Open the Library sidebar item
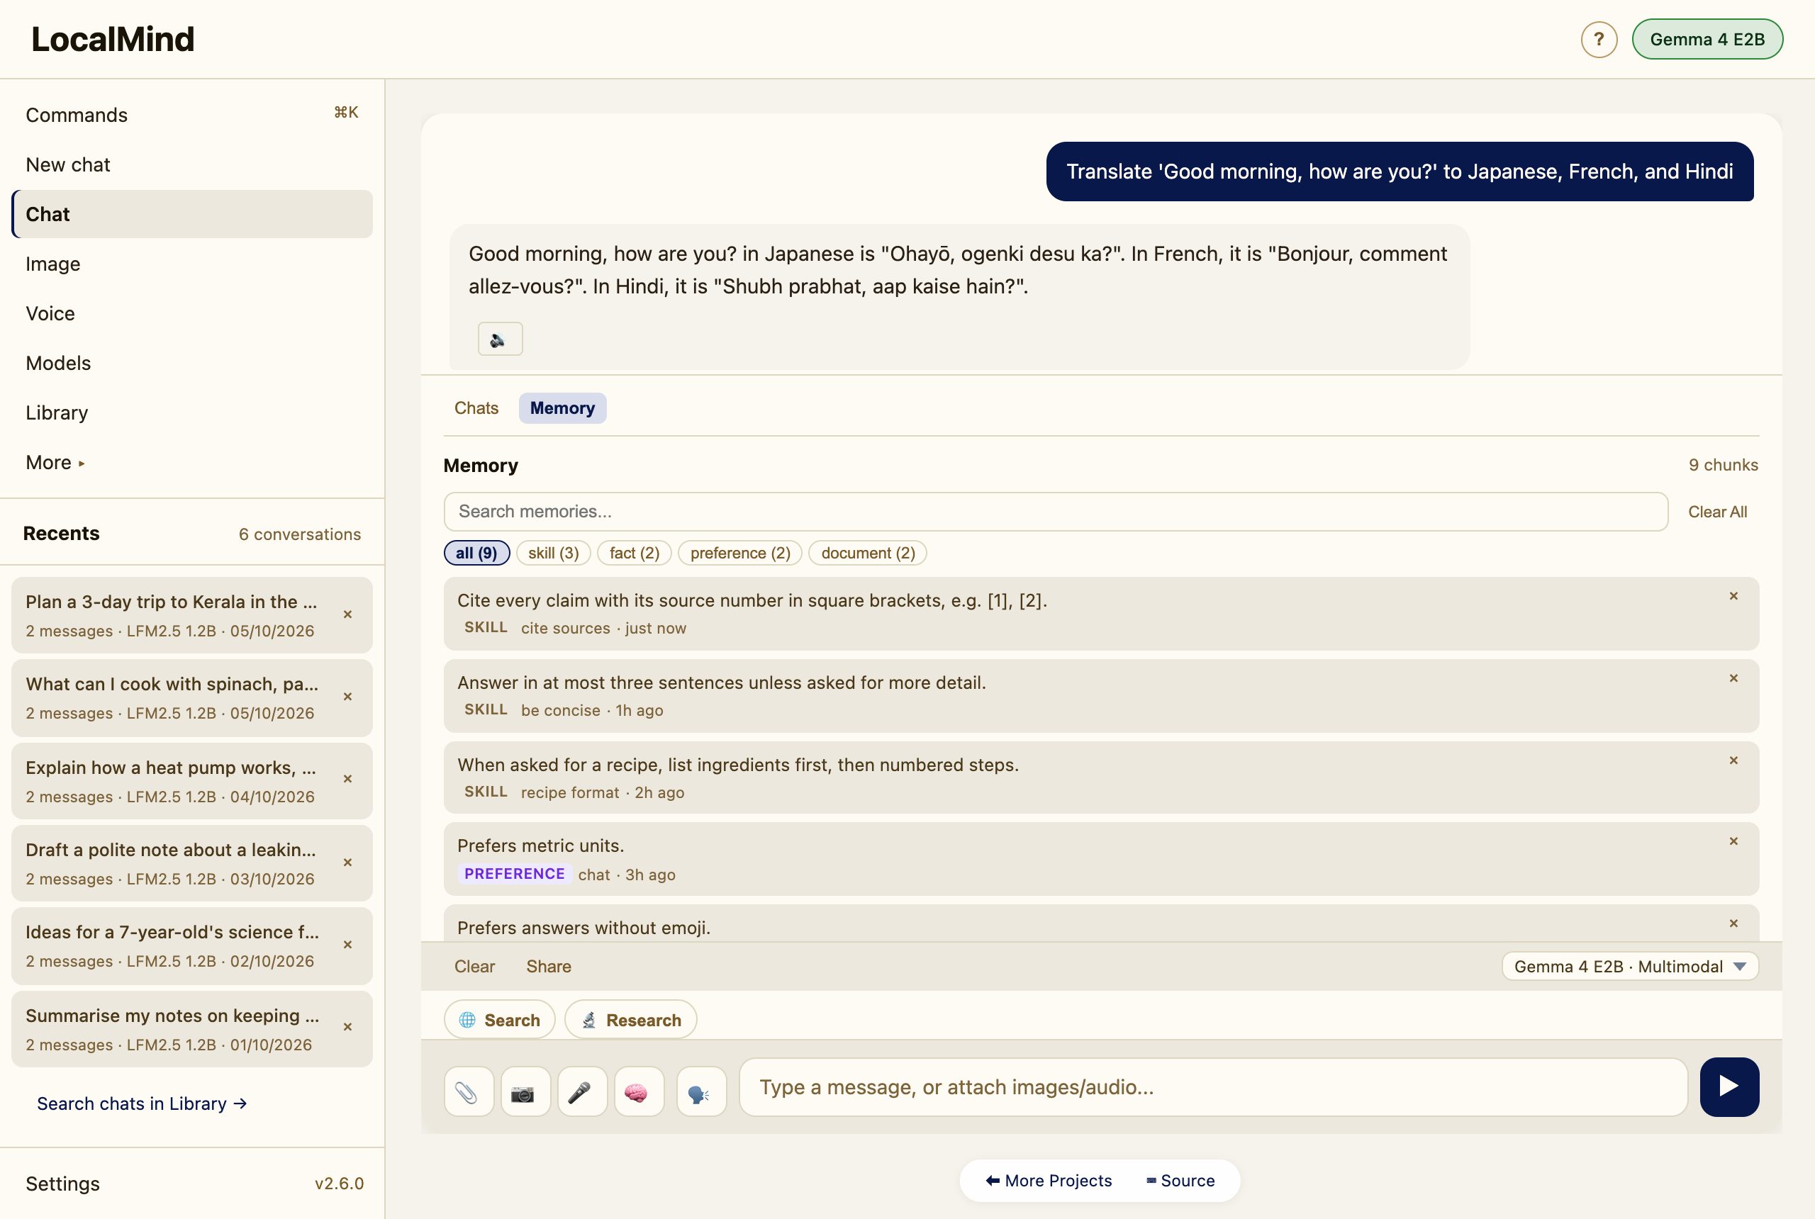This screenshot has width=1815, height=1219. coord(192,412)
